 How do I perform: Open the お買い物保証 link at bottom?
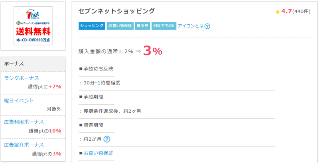98,153
